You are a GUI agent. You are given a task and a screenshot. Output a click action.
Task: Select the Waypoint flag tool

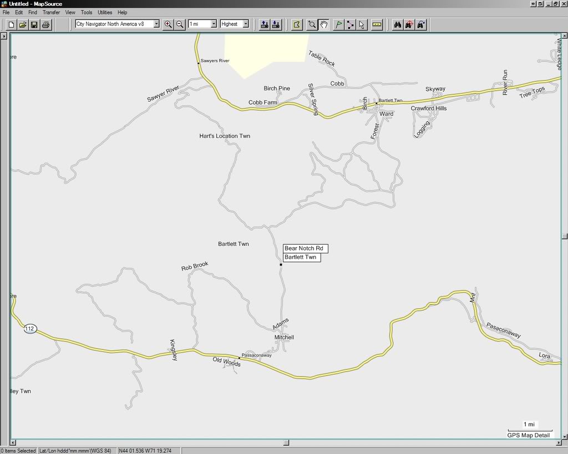[338, 24]
